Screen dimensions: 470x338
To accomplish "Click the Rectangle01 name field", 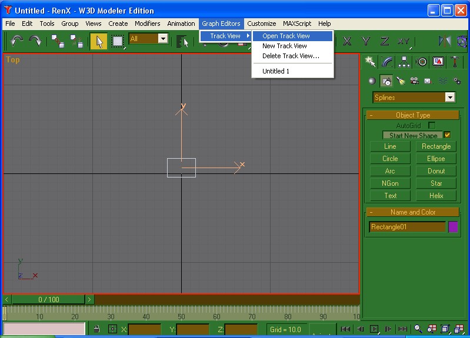I will 407,227.
